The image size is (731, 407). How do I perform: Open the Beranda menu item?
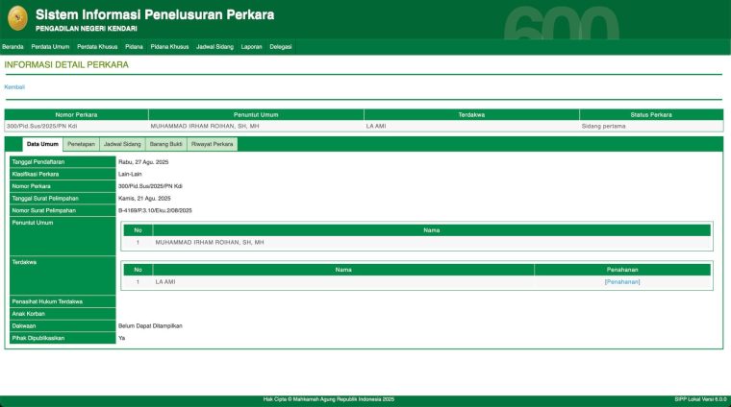pyautogui.click(x=13, y=46)
